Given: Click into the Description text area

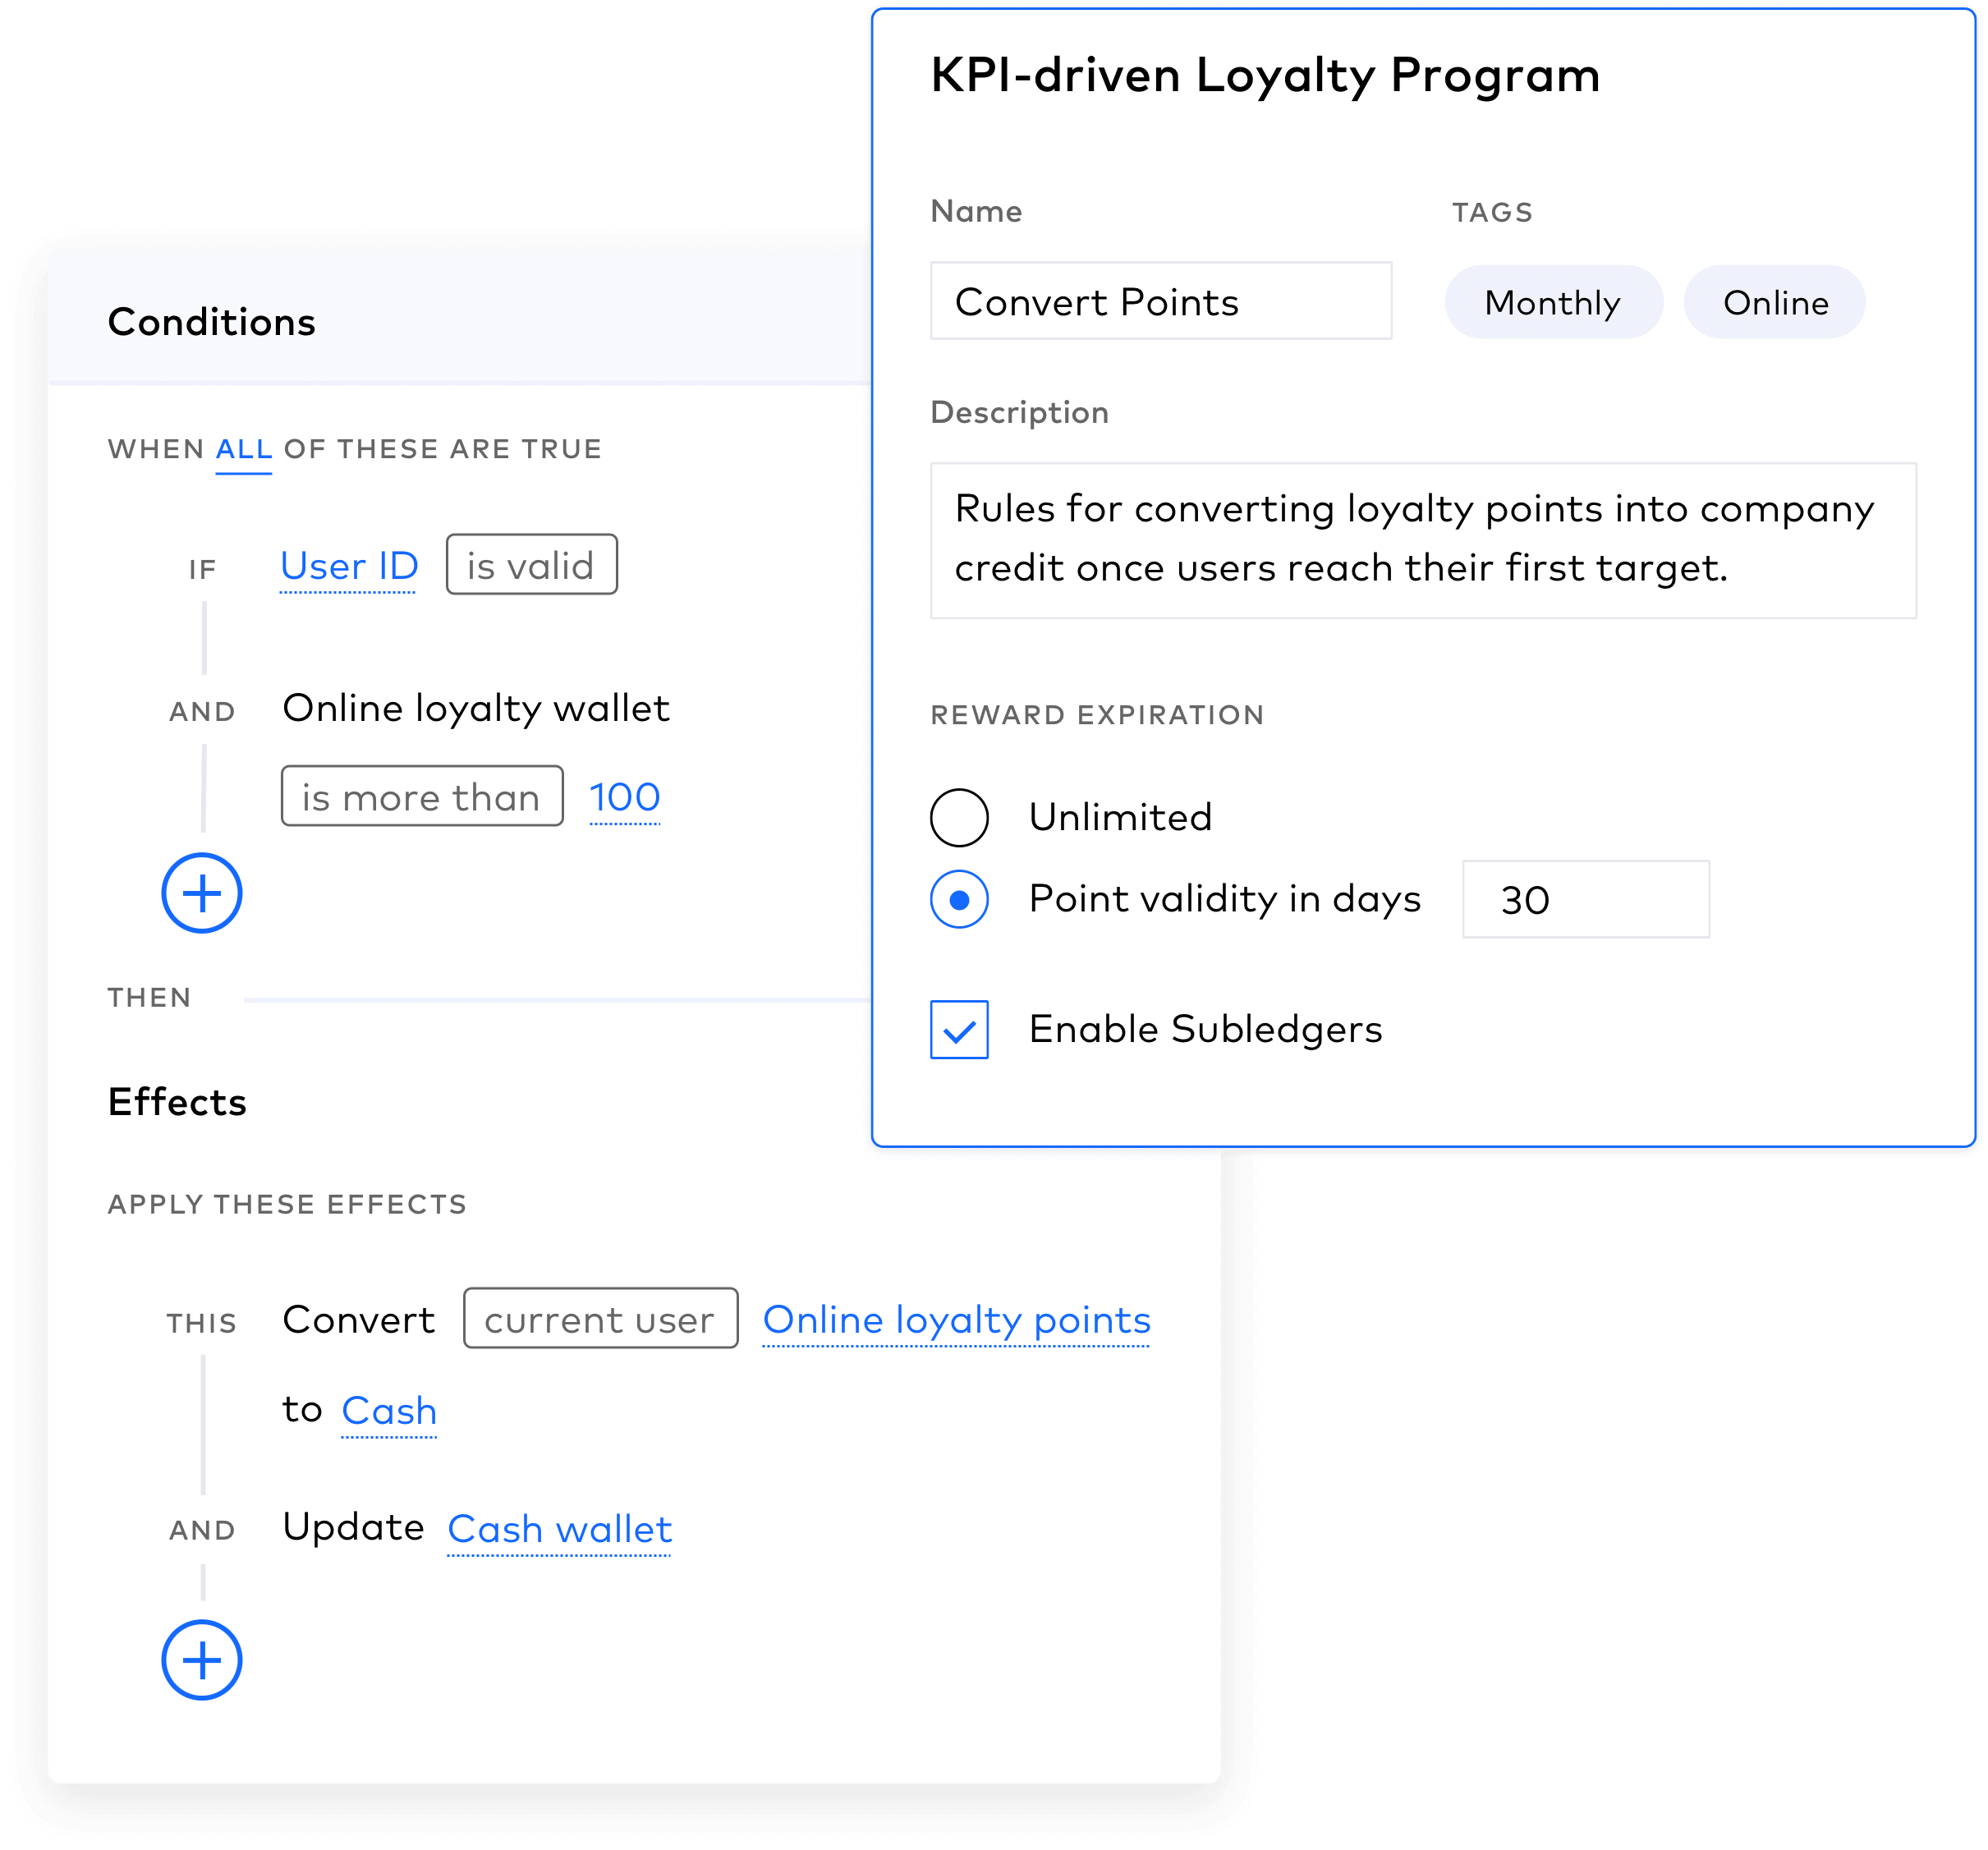Looking at the screenshot, I should (1422, 540).
